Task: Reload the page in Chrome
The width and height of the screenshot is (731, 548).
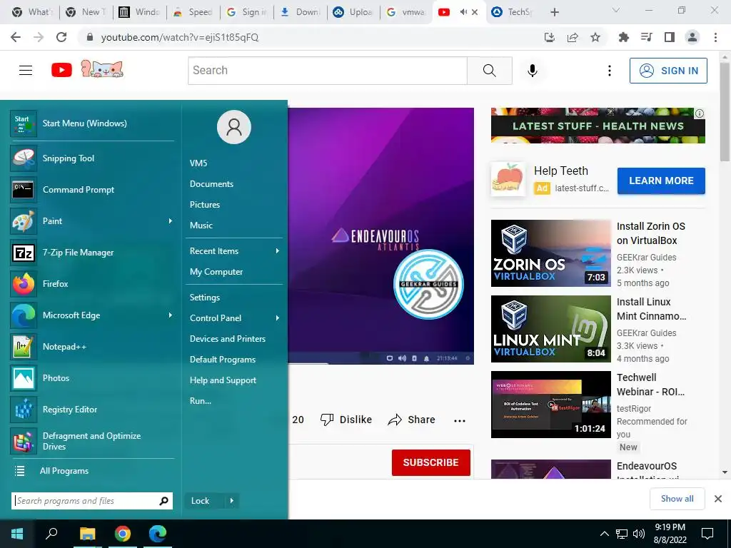Action: tap(61, 37)
